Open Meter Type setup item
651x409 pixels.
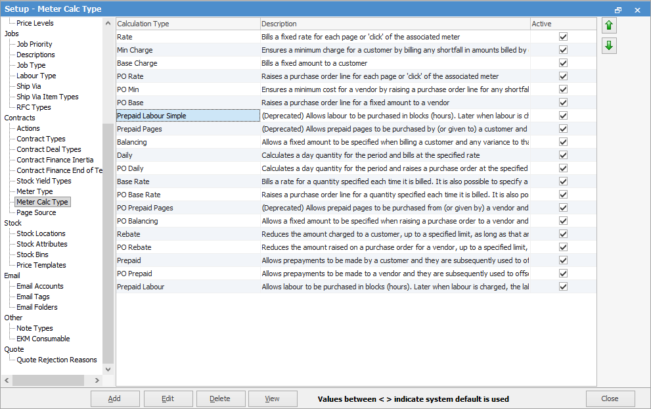[34, 191]
